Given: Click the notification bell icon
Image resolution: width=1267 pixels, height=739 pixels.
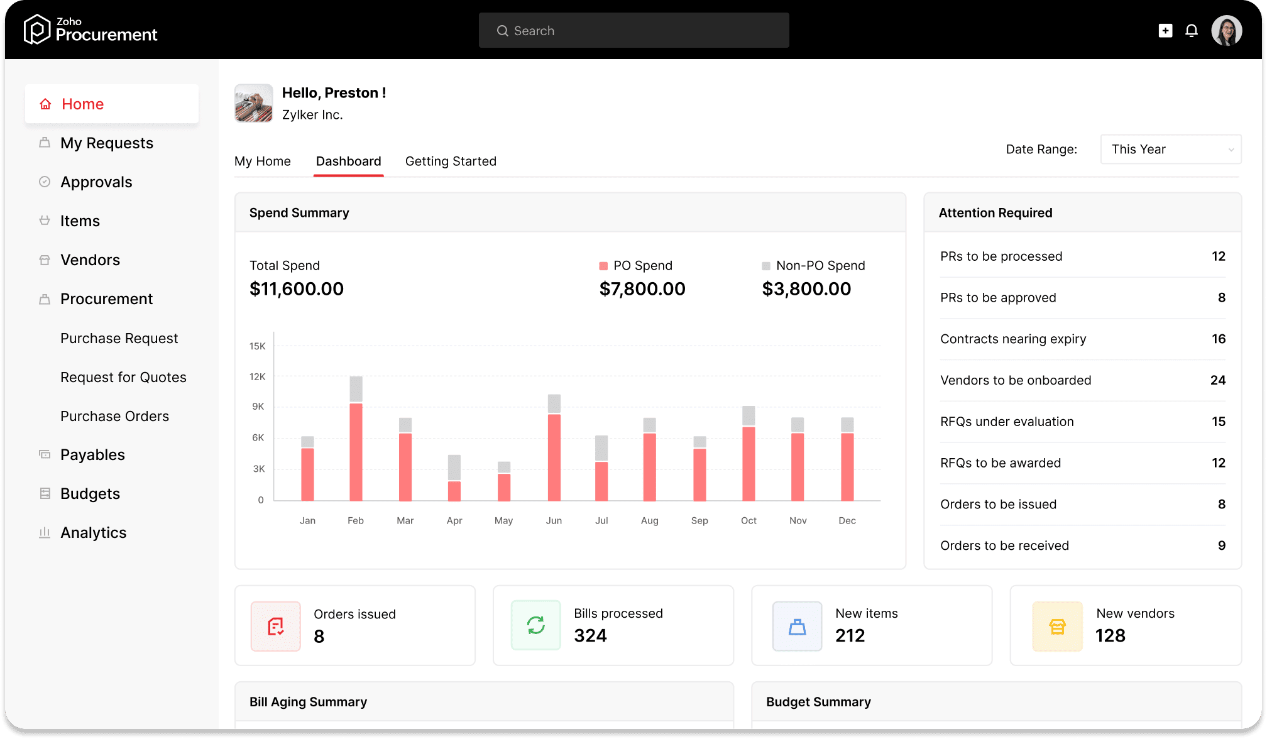Looking at the screenshot, I should [1192, 30].
